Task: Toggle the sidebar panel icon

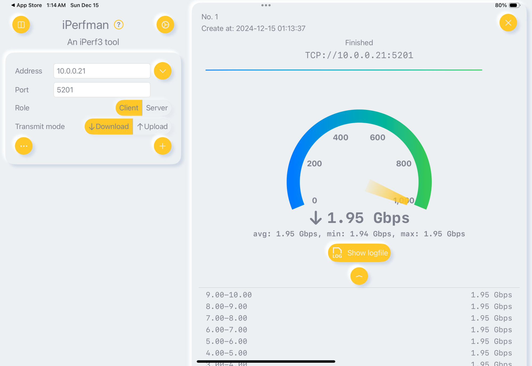Action: (21, 25)
